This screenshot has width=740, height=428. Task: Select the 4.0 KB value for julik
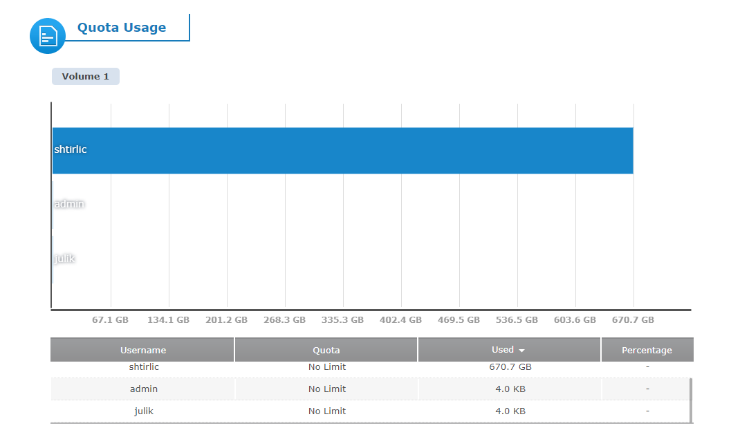[510, 411]
